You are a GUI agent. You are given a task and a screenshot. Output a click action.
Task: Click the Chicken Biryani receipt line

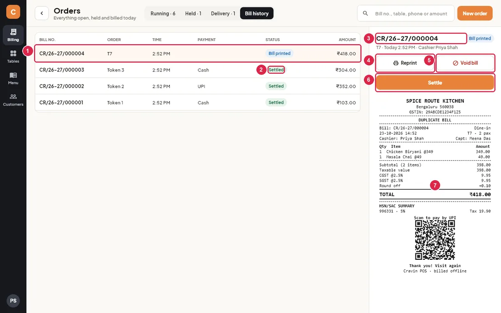pyautogui.click(x=435, y=151)
